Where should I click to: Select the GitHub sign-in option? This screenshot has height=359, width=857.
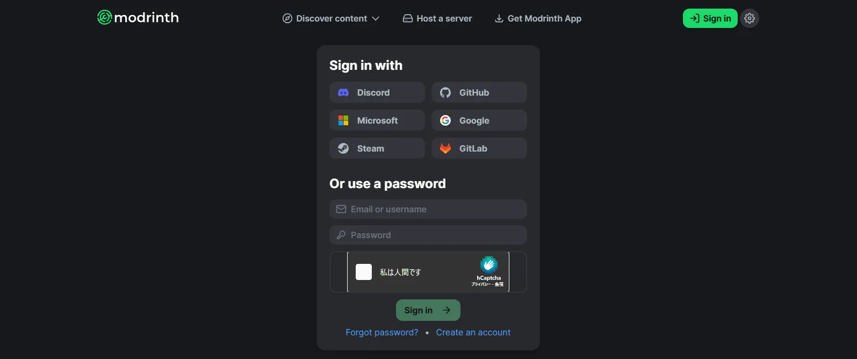pos(478,92)
